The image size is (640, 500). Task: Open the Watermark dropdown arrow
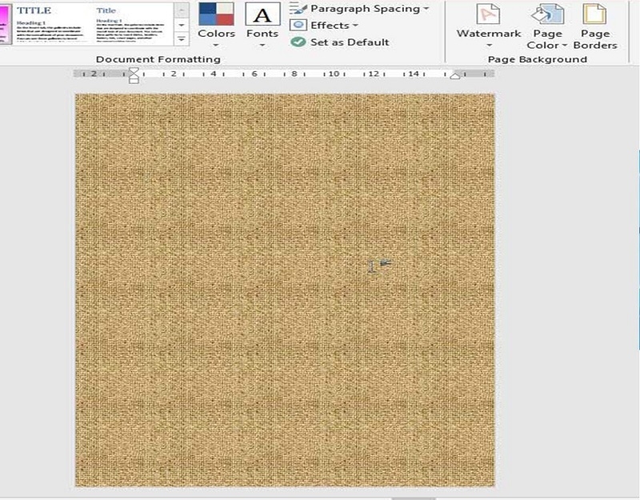[x=489, y=46]
